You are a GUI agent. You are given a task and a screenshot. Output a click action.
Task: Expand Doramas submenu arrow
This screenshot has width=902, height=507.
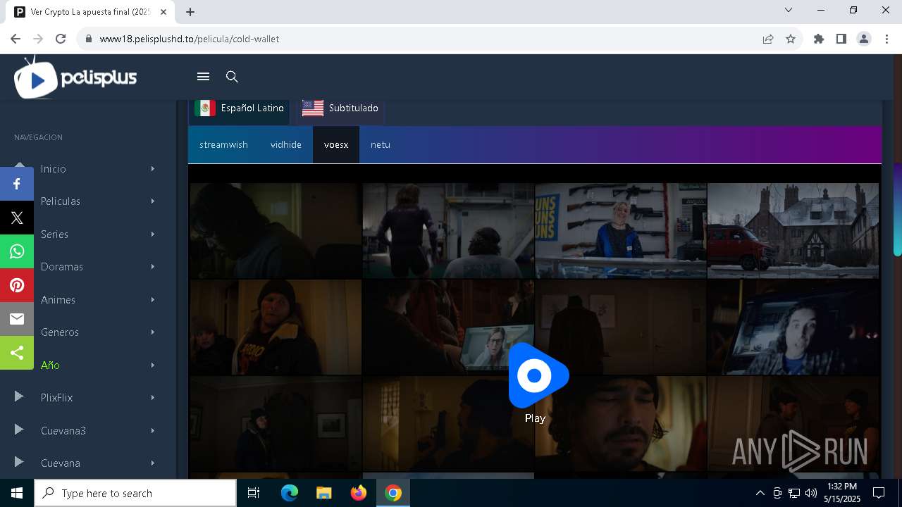(152, 267)
